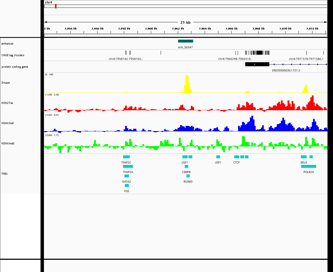Select the H3K27ac track name label
The height and width of the screenshot is (272, 333).
tap(7, 103)
